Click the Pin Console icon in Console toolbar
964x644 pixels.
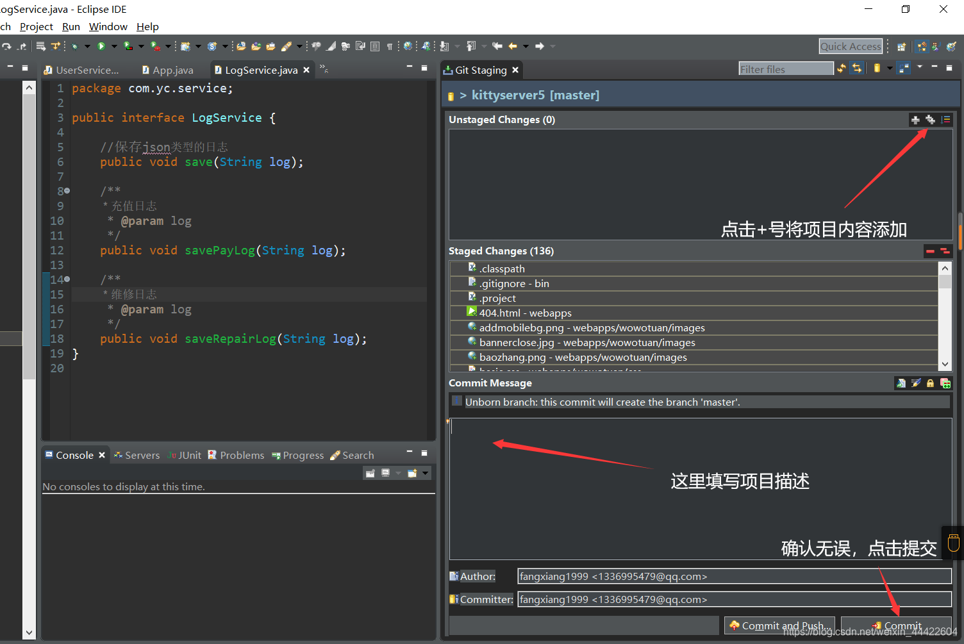pos(370,473)
